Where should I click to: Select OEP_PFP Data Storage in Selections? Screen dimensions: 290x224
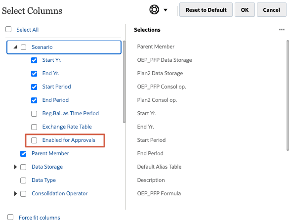tap(165, 60)
